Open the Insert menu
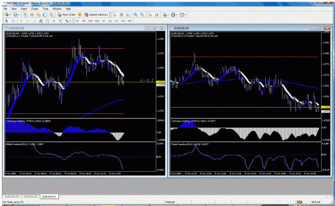 tap(24, 9)
